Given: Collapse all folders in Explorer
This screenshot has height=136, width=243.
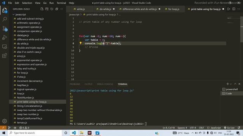Looking at the screenshot, I should (x=57, y=9).
